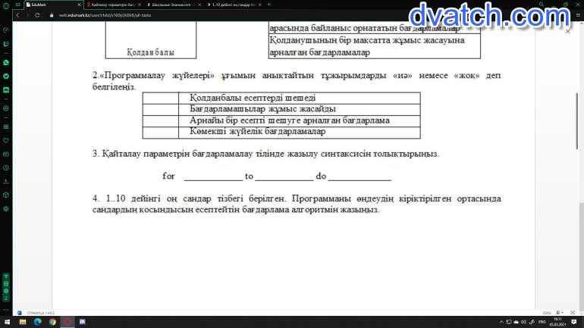This screenshot has width=584, height=328.
Task: Click the search icon in the tab bar
Action: click(x=542, y=5)
